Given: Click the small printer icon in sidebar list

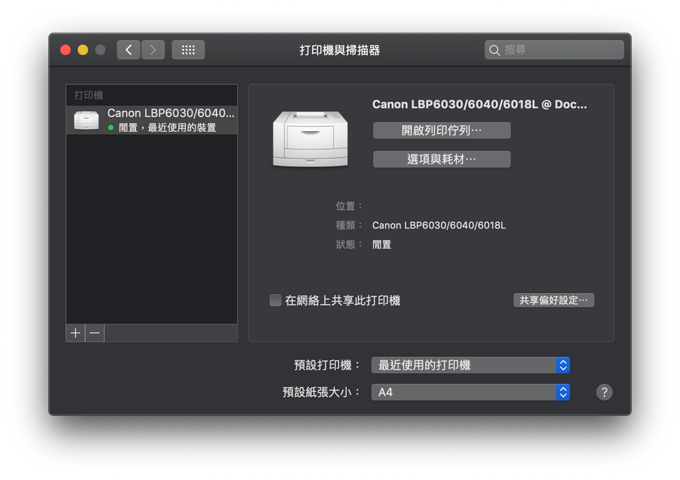Looking at the screenshot, I should (x=86, y=120).
